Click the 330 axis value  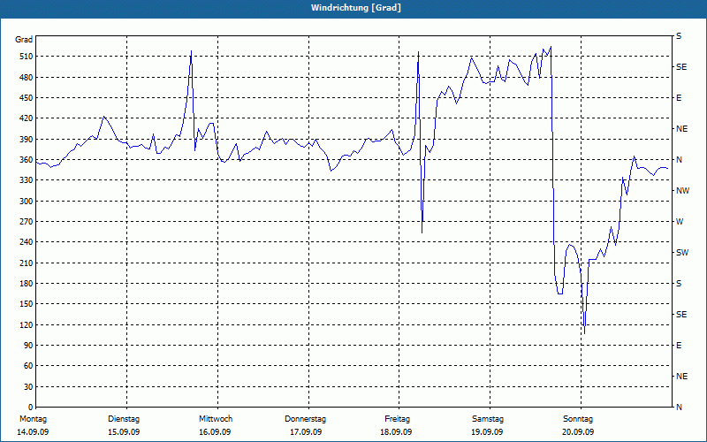coord(27,180)
